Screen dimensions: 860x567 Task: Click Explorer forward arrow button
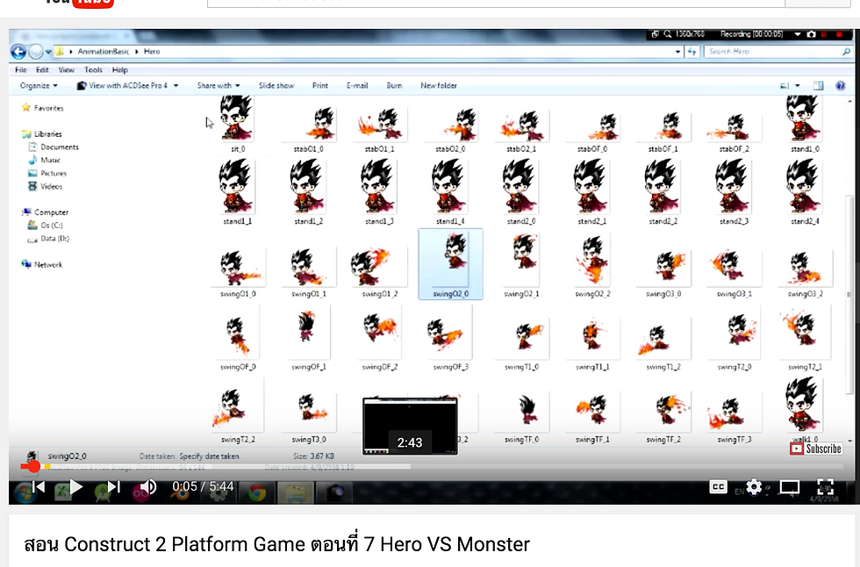(36, 52)
